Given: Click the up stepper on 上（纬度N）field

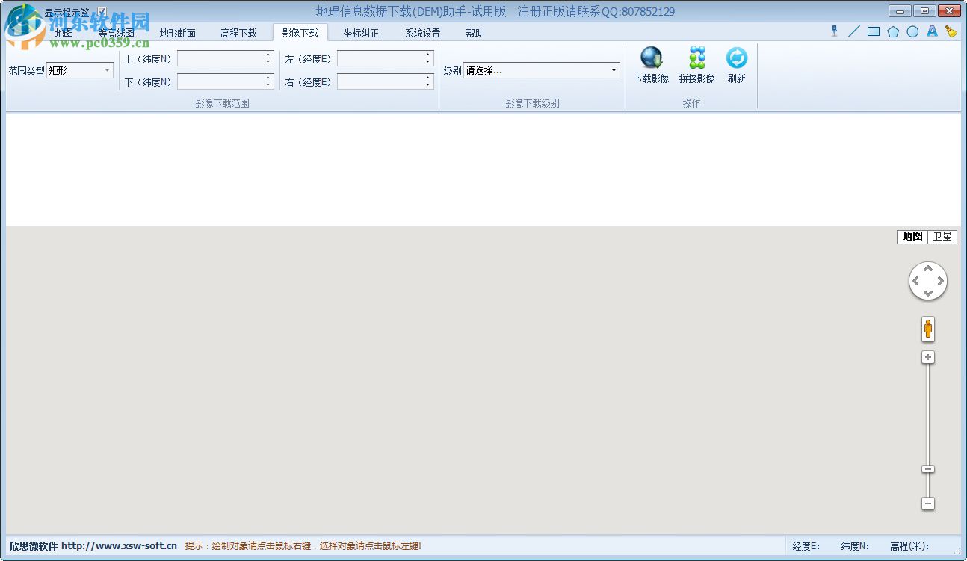Looking at the screenshot, I should [x=267, y=55].
